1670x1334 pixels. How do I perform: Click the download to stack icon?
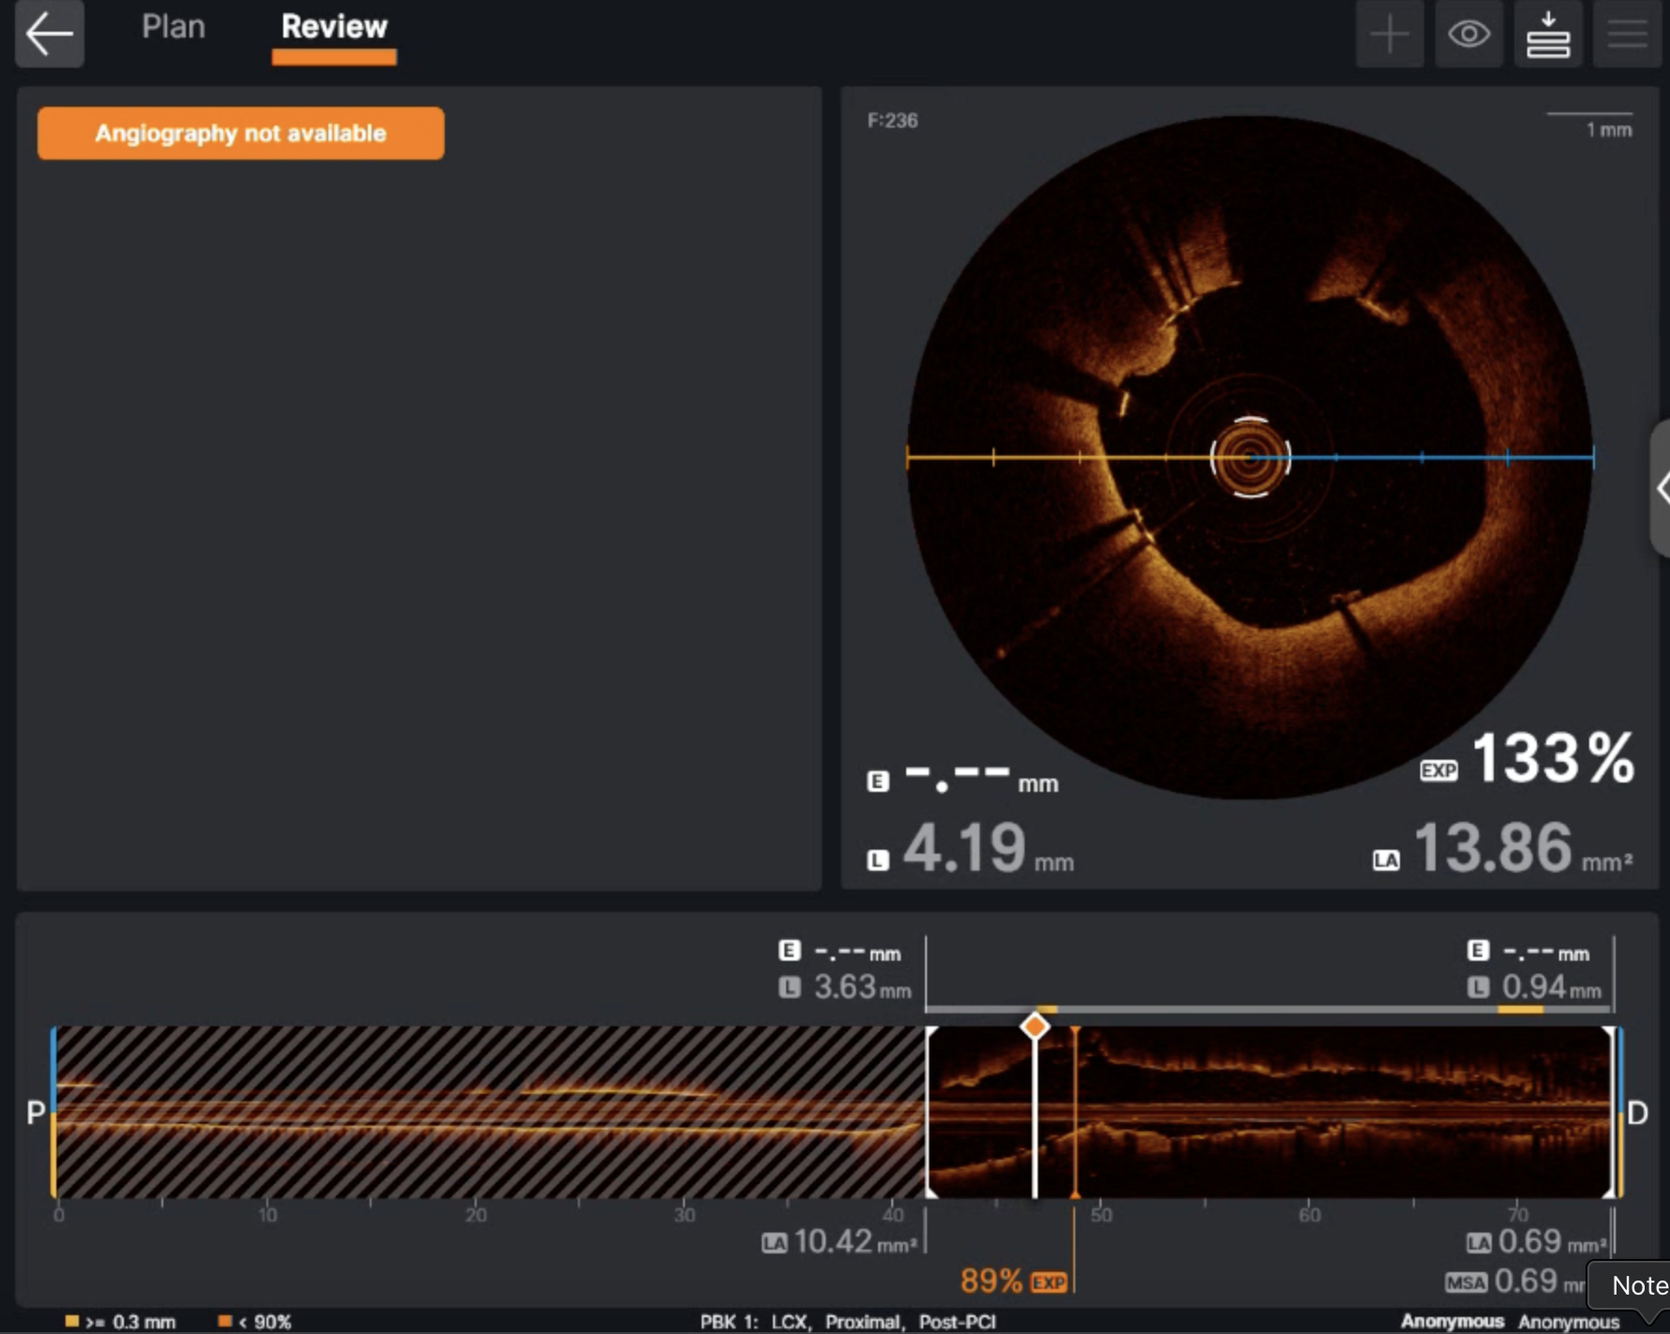[x=1548, y=35]
